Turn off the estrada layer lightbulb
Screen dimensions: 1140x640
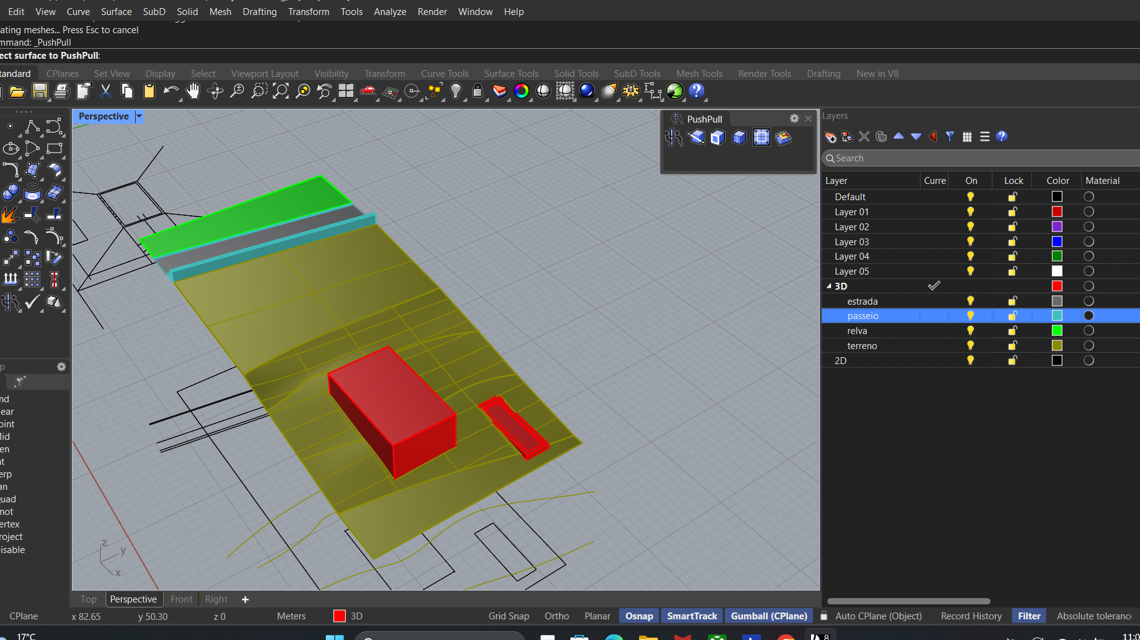point(971,302)
